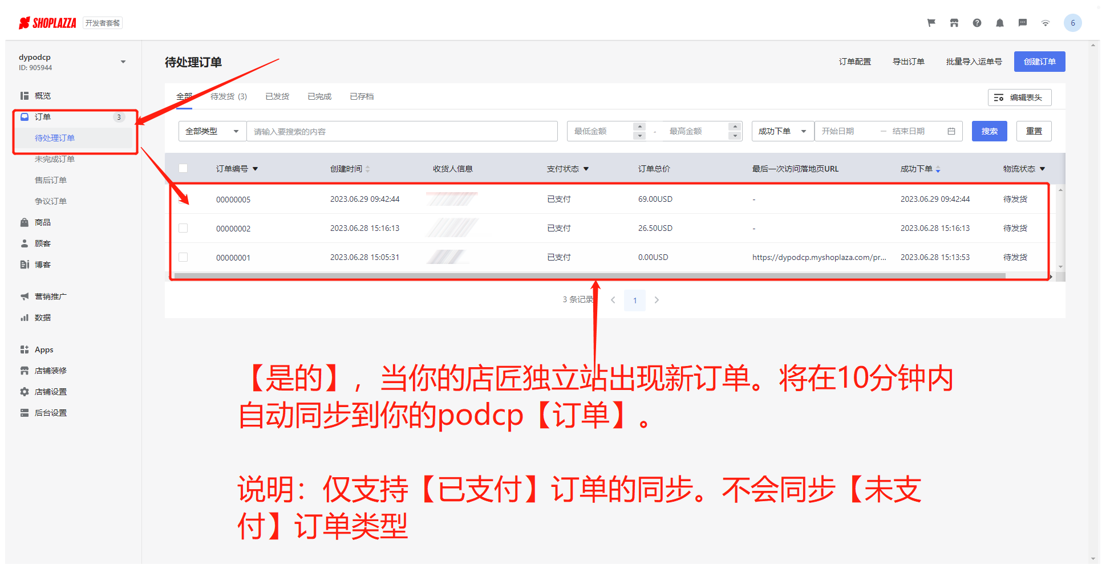Image resolution: width=1106 pixels, height=569 pixels.
Task: Open the storefront icon in top bar
Action: pos(954,23)
